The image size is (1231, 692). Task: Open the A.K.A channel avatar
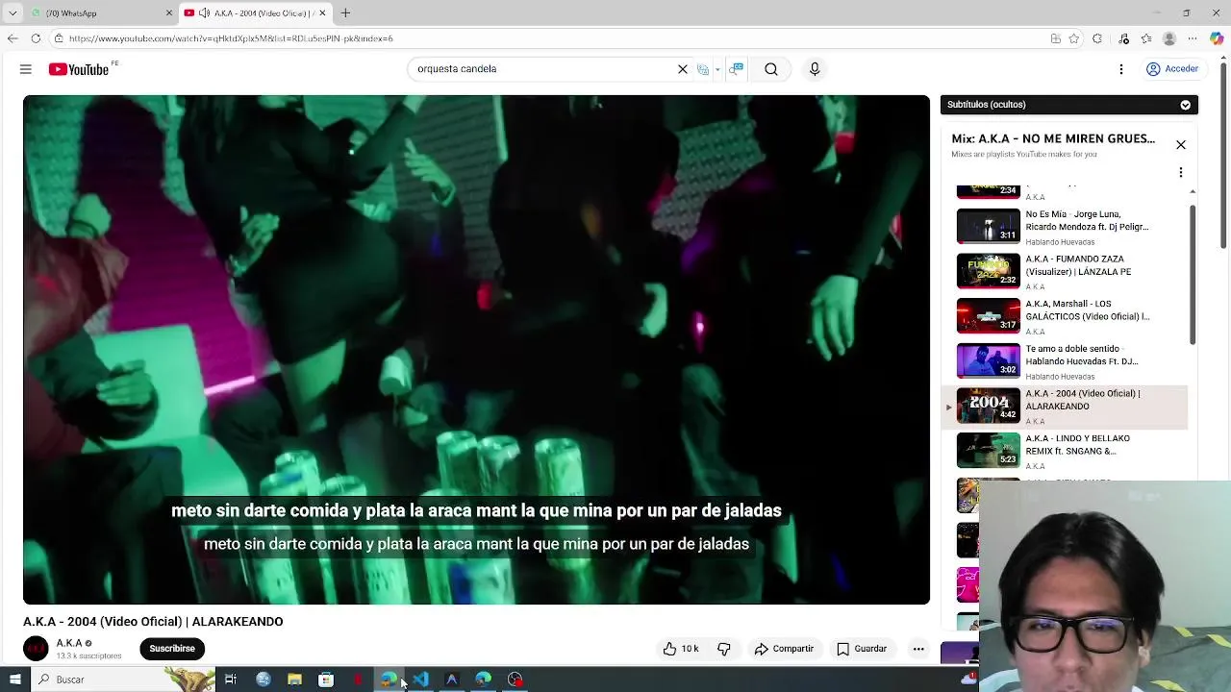click(36, 649)
